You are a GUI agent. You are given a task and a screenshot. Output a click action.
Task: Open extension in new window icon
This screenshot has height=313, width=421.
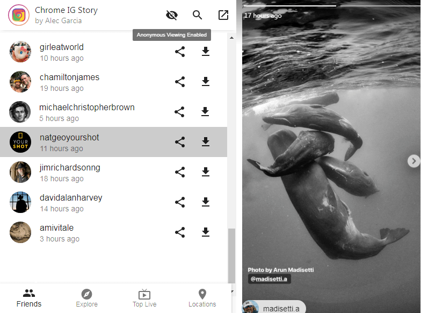tap(223, 15)
